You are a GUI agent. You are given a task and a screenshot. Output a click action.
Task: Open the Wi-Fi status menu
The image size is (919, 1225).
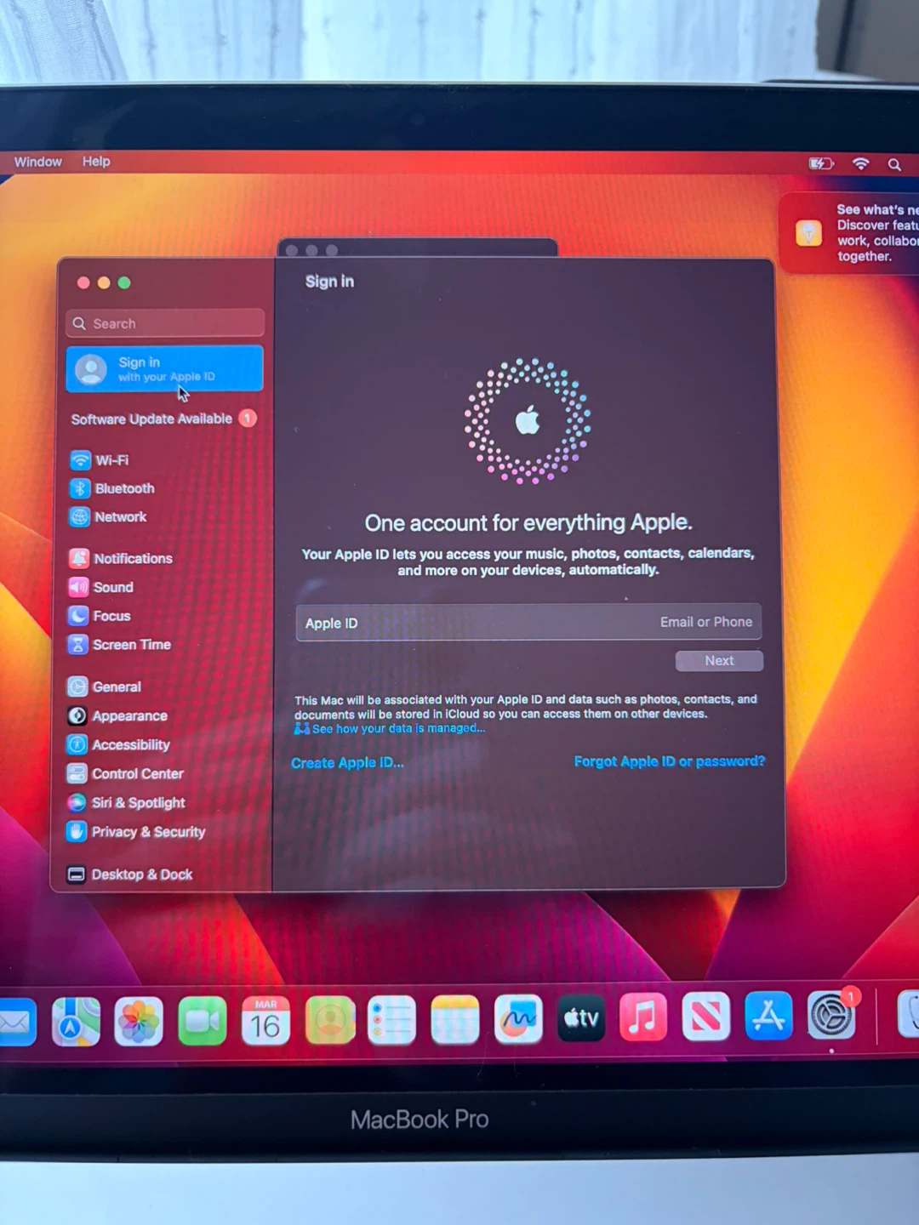click(x=861, y=163)
